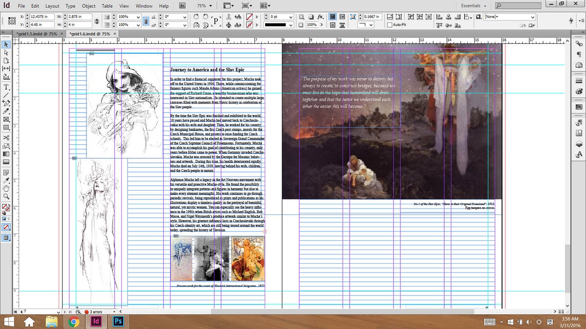Open the Layers panel icon
This screenshot has width=586, height=329.
click(579, 144)
